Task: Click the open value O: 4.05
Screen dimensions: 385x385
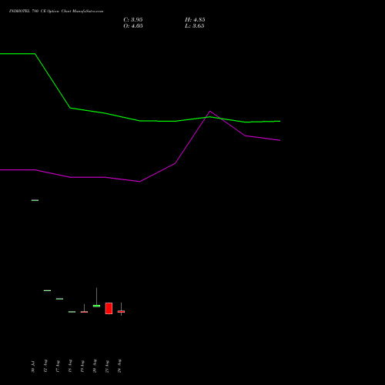Action: [x=133, y=26]
